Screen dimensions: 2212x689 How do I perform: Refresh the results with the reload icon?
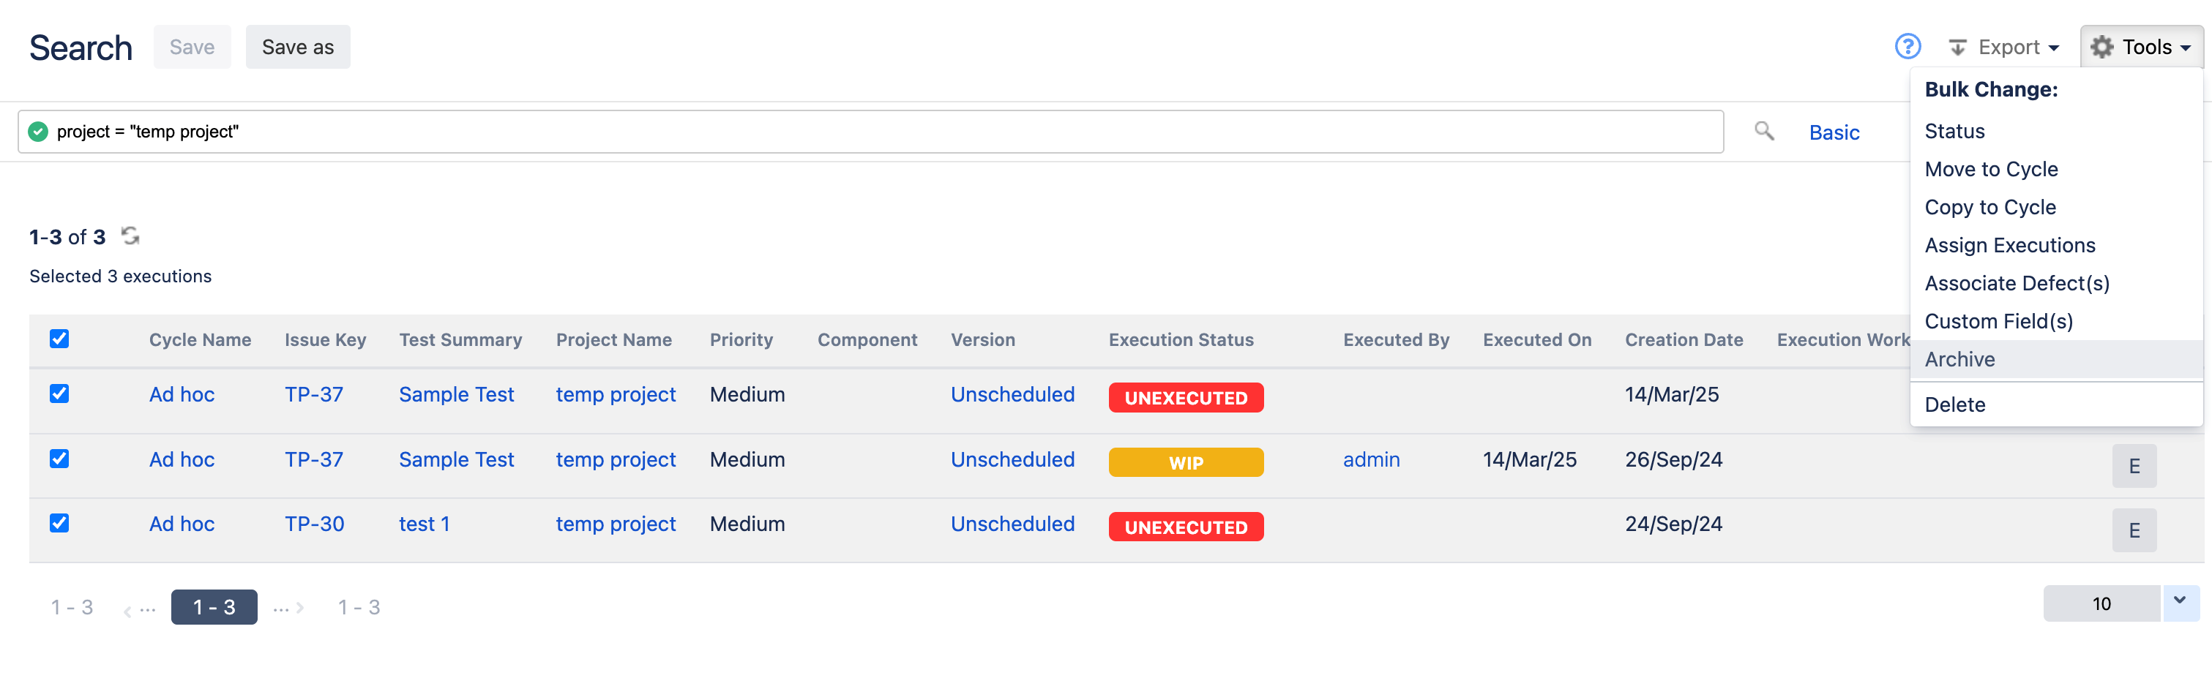pos(130,236)
